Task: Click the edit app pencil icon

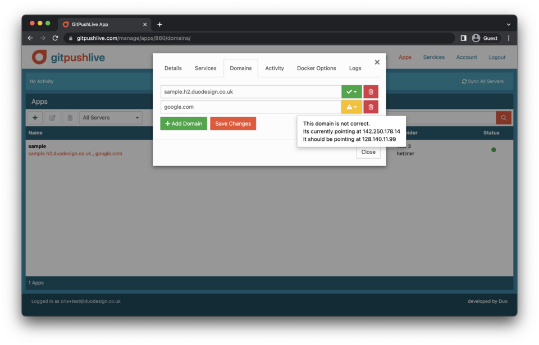Action: coord(52,117)
